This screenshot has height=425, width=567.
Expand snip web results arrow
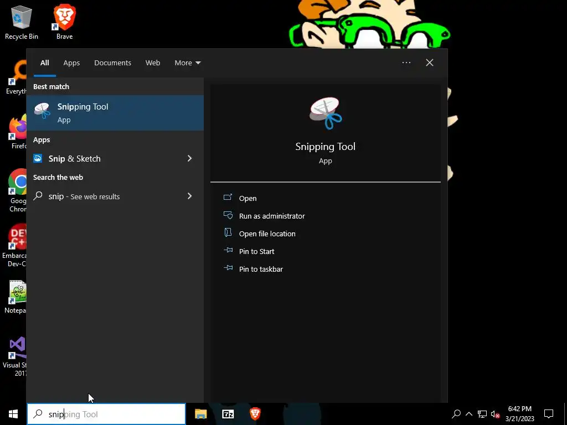coord(189,196)
